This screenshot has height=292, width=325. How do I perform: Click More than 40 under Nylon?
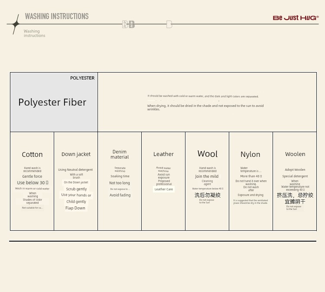pyautogui.click(x=250, y=176)
